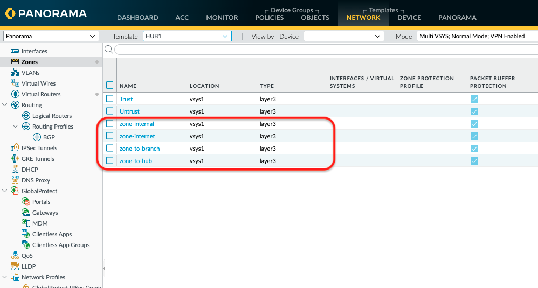538x288 pixels.
Task: Click the Virtual Routers icon
Action: click(x=15, y=94)
